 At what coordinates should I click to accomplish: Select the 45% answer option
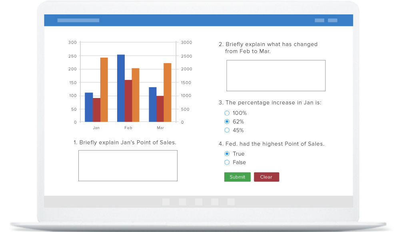tap(227, 130)
